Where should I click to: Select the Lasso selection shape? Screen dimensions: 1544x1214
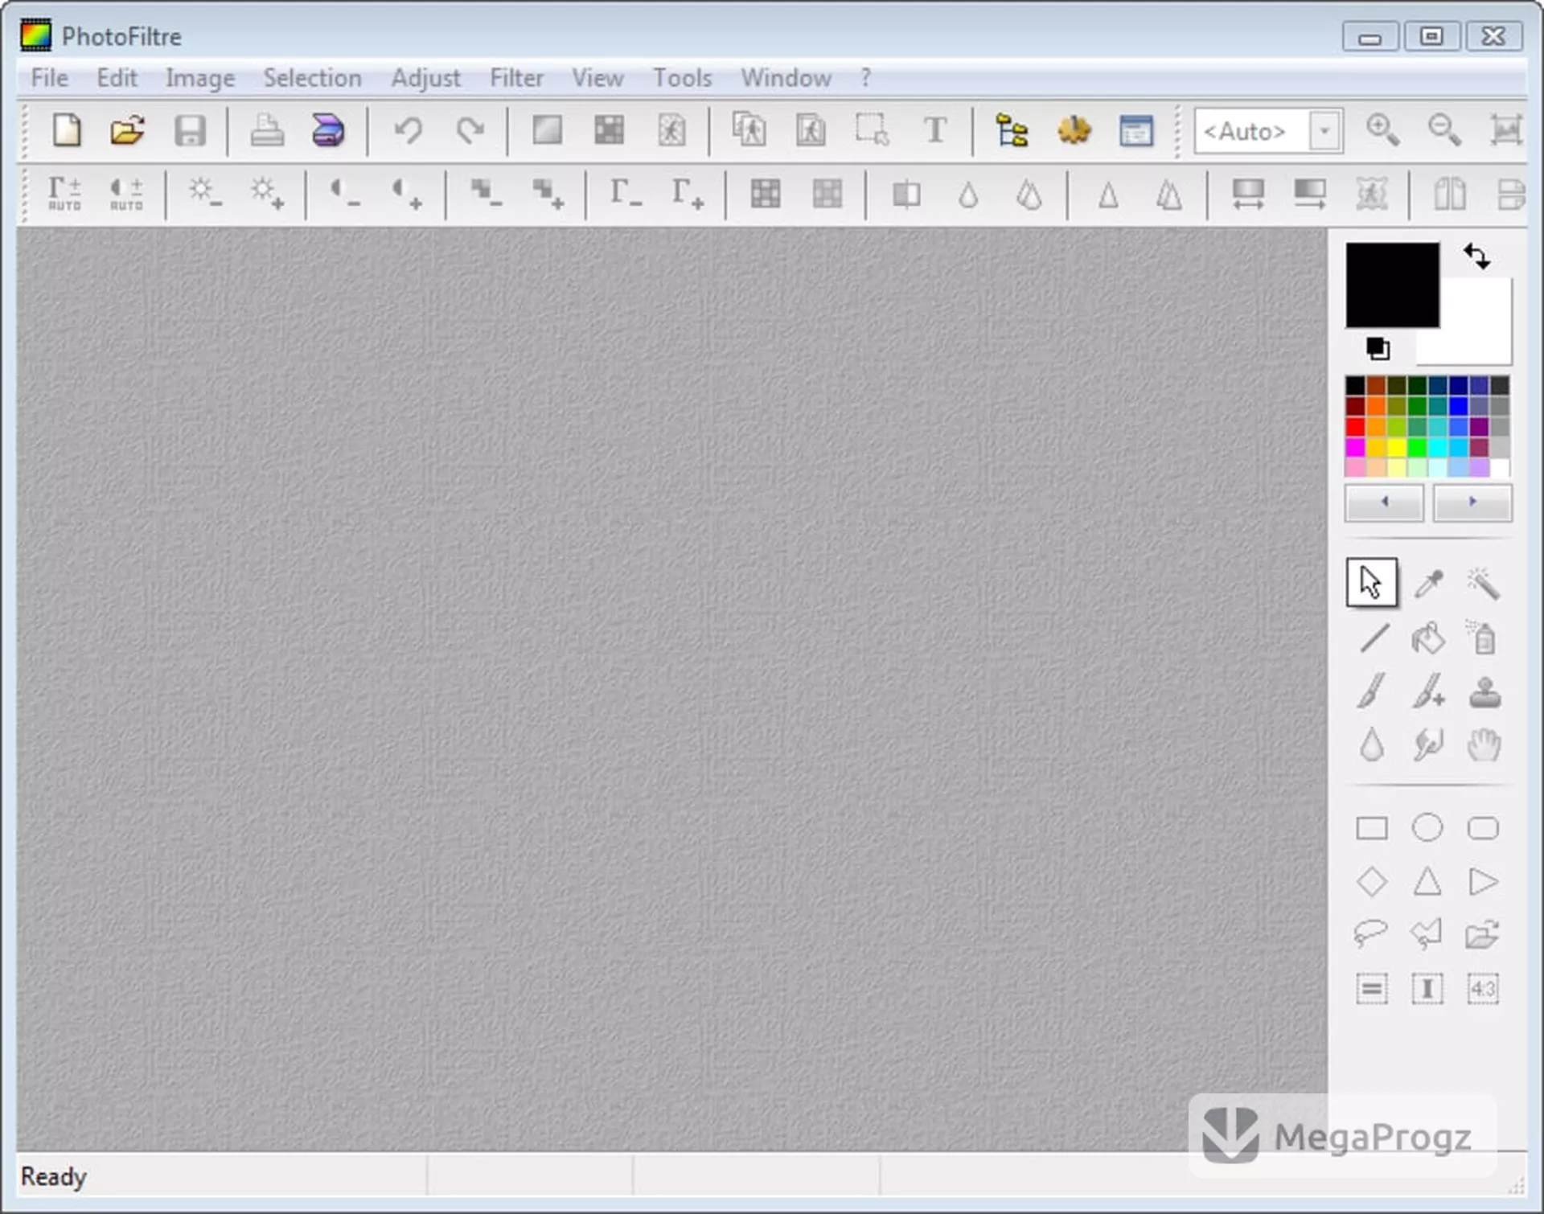pos(1371,933)
